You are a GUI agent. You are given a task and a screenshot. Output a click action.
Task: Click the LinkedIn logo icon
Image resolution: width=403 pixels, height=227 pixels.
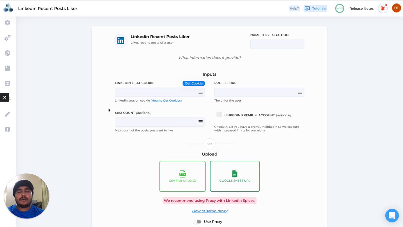(121, 40)
